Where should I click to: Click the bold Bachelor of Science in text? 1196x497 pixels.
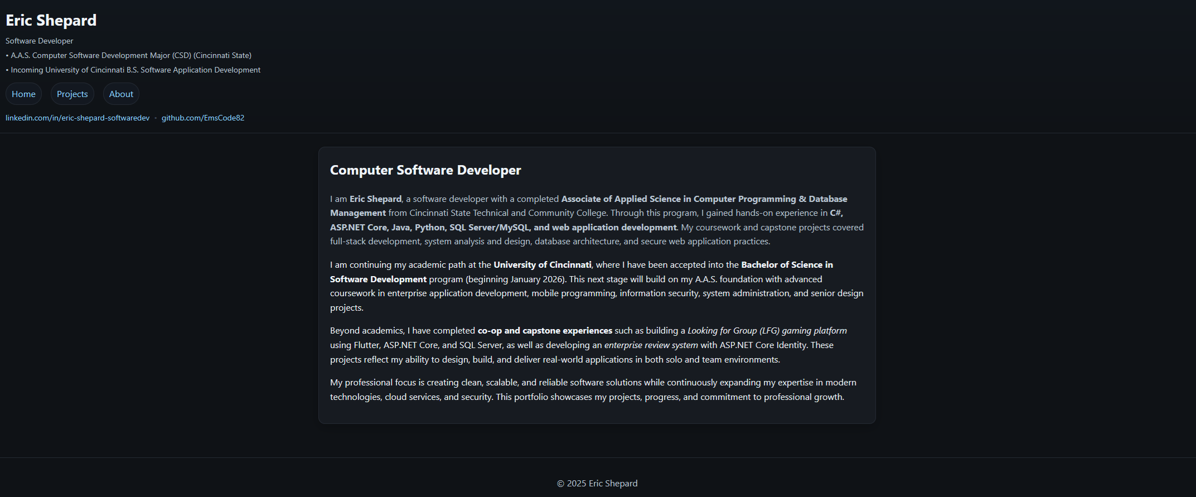coord(787,265)
